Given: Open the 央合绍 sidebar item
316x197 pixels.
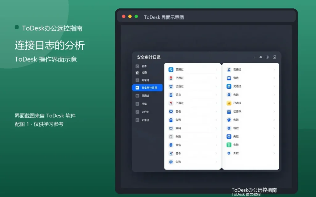Looking at the screenshot, I should pyautogui.click(x=145, y=112).
